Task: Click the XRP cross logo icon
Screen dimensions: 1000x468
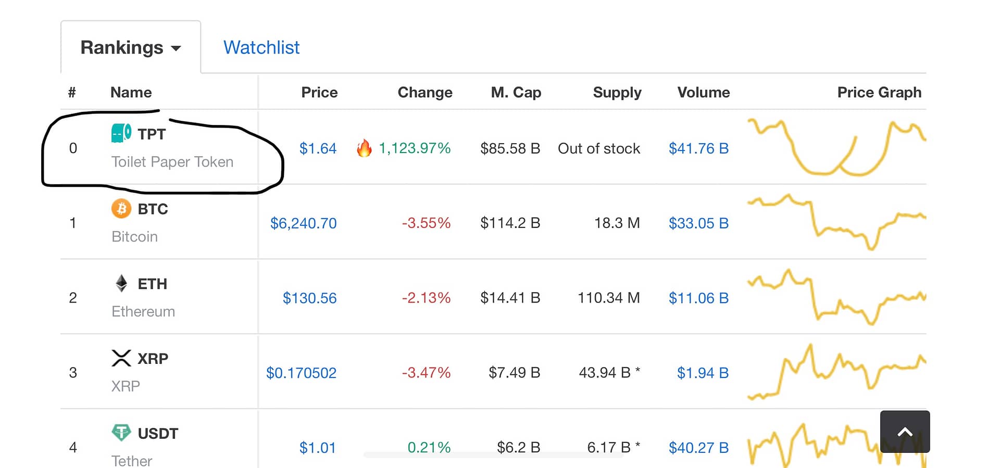Action: pyautogui.click(x=121, y=358)
